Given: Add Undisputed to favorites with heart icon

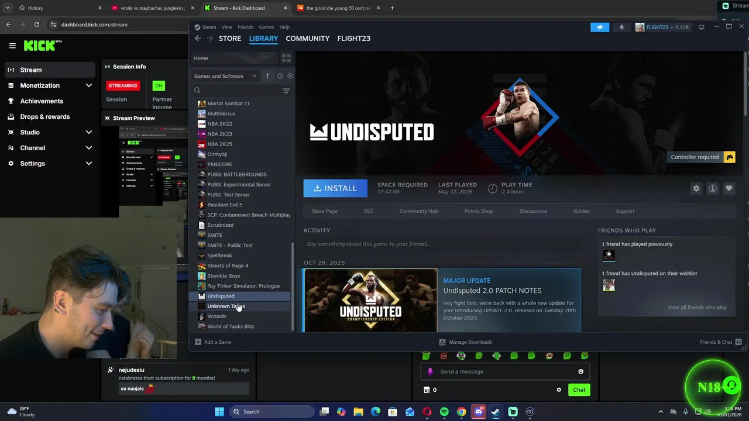Looking at the screenshot, I should pos(729,188).
